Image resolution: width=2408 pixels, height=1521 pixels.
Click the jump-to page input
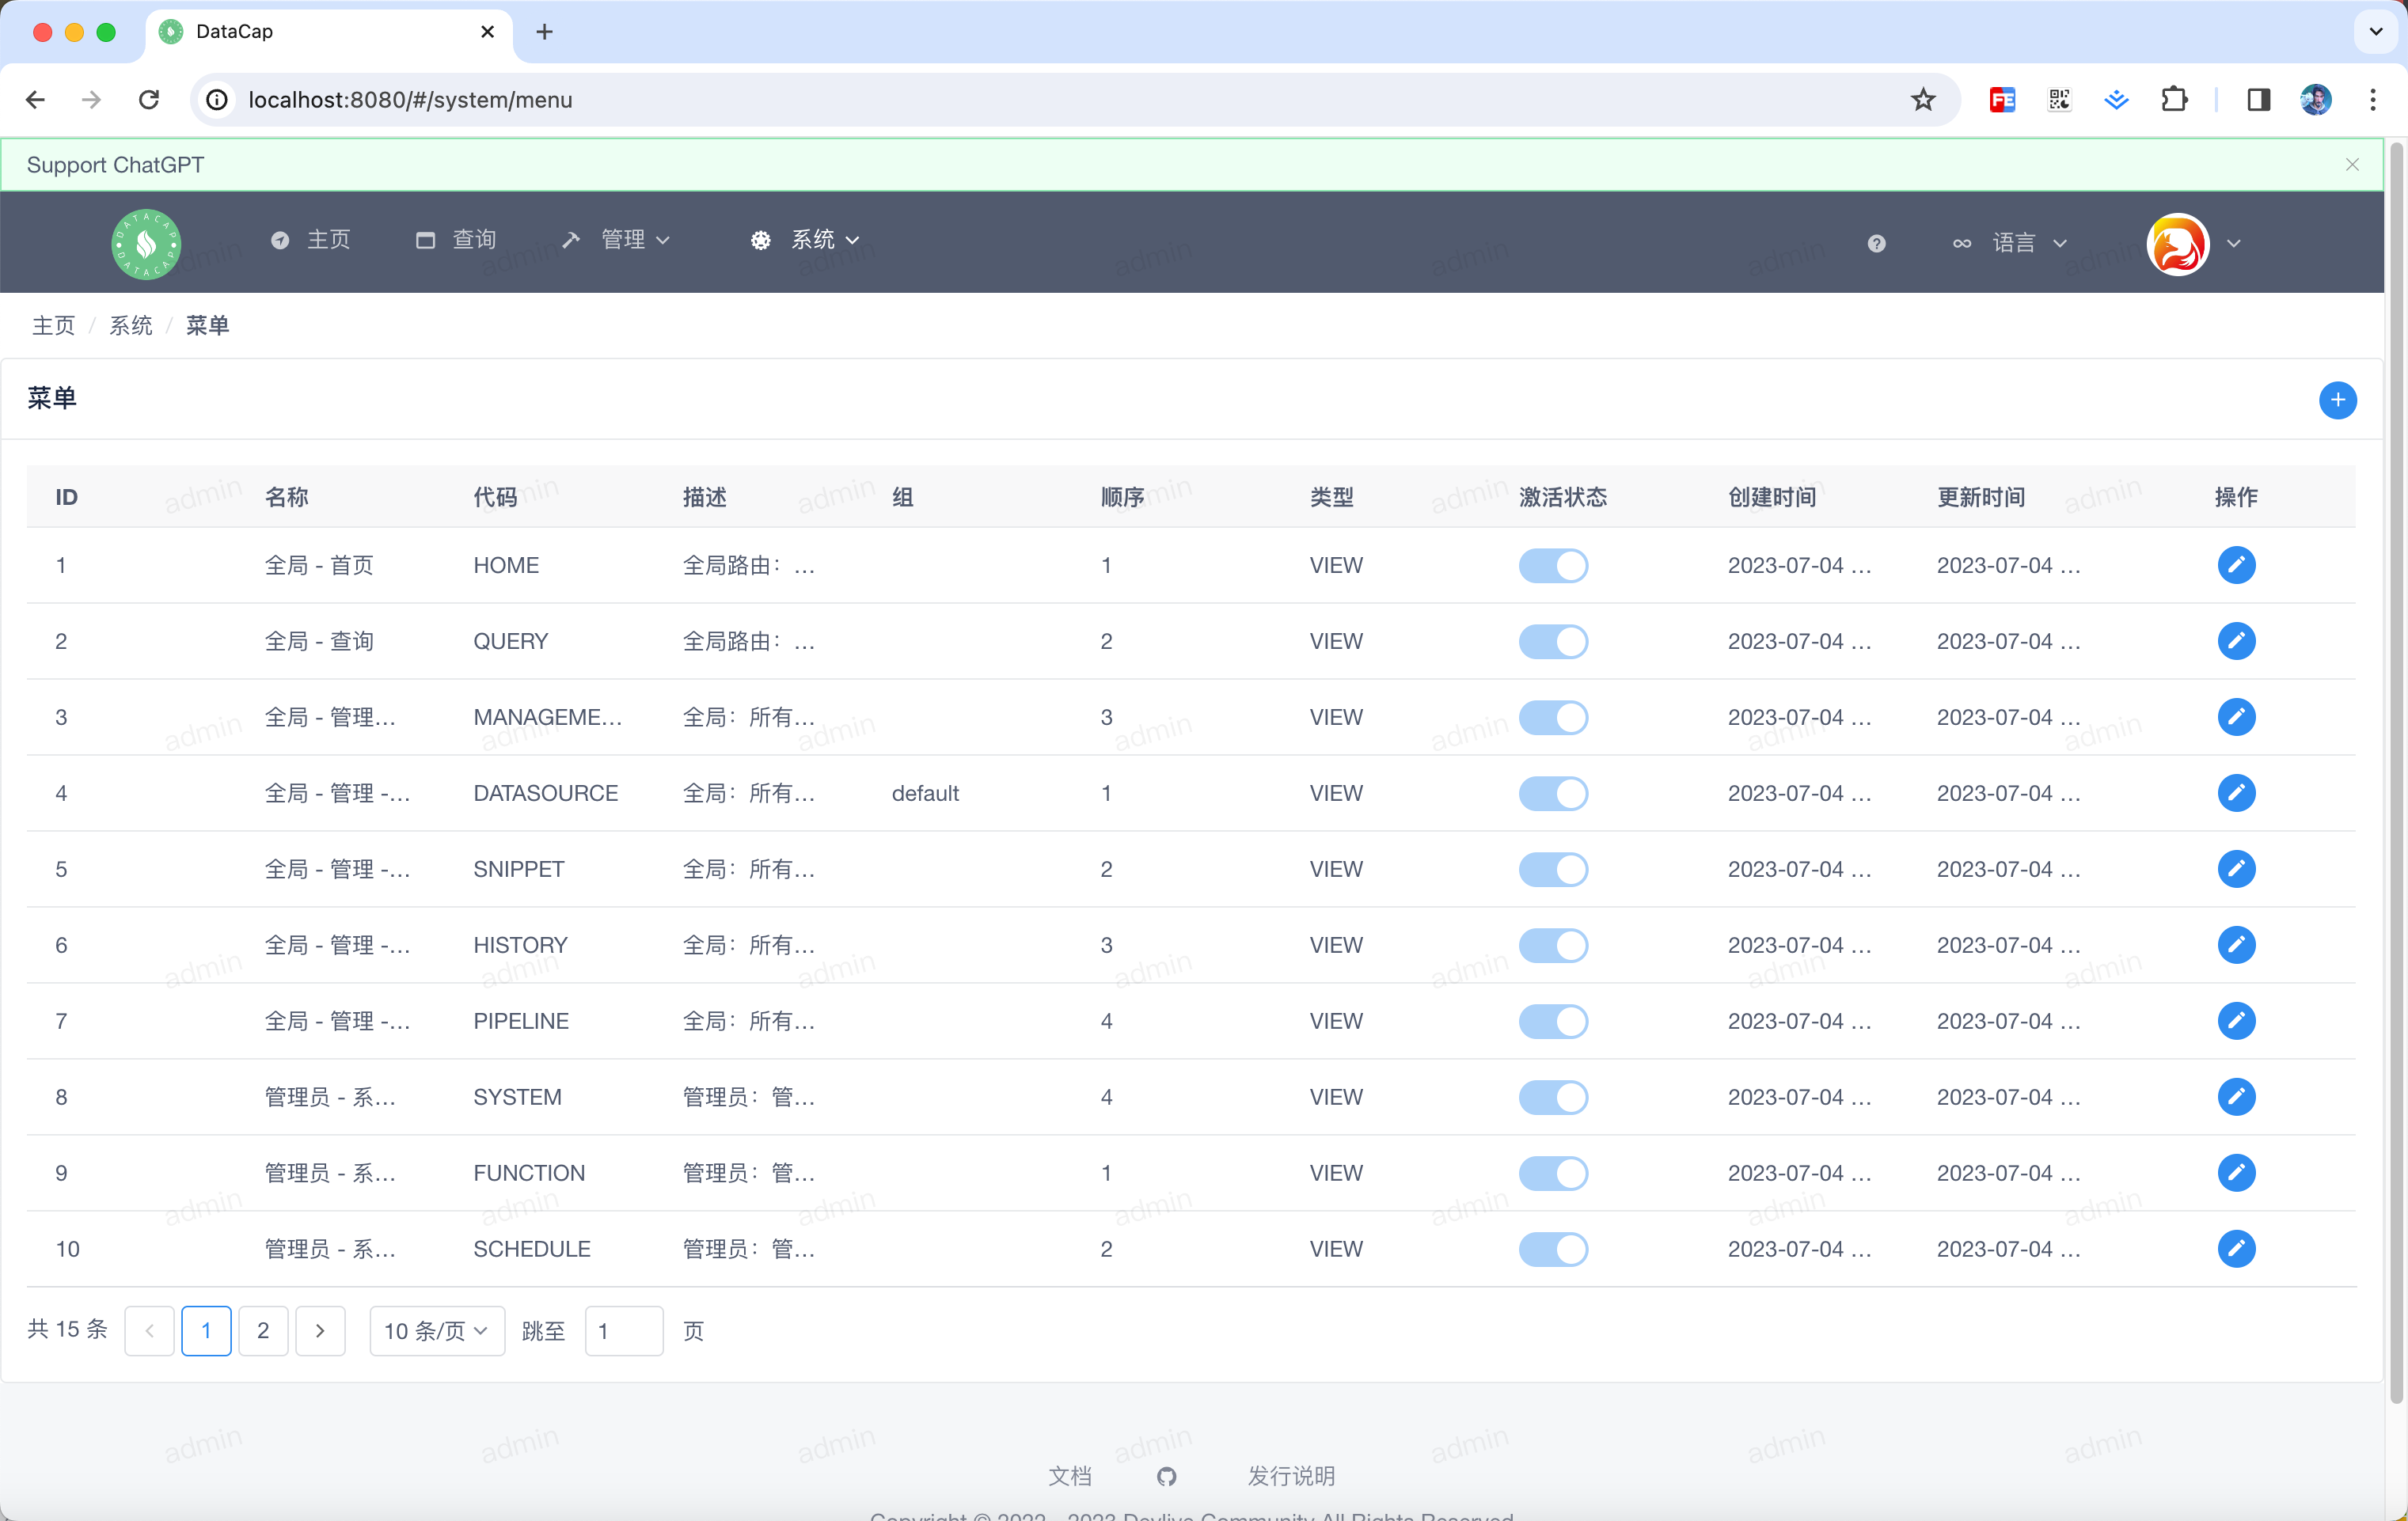pyautogui.click(x=623, y=1331)
